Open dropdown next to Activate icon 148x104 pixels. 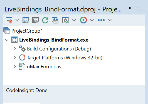(x=17, y=20)
